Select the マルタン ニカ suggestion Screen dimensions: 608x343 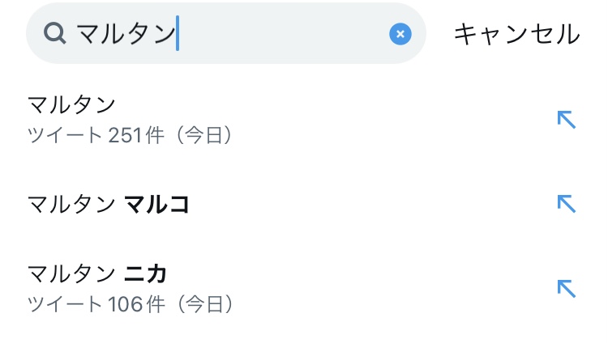pyautogui.click(x=97, y=273)
